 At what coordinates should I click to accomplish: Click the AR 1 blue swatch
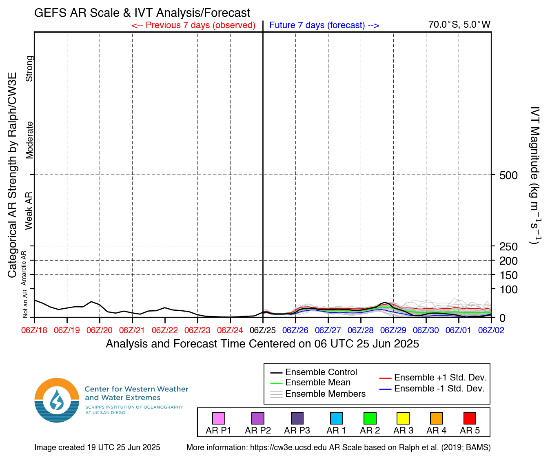[337, 418]
